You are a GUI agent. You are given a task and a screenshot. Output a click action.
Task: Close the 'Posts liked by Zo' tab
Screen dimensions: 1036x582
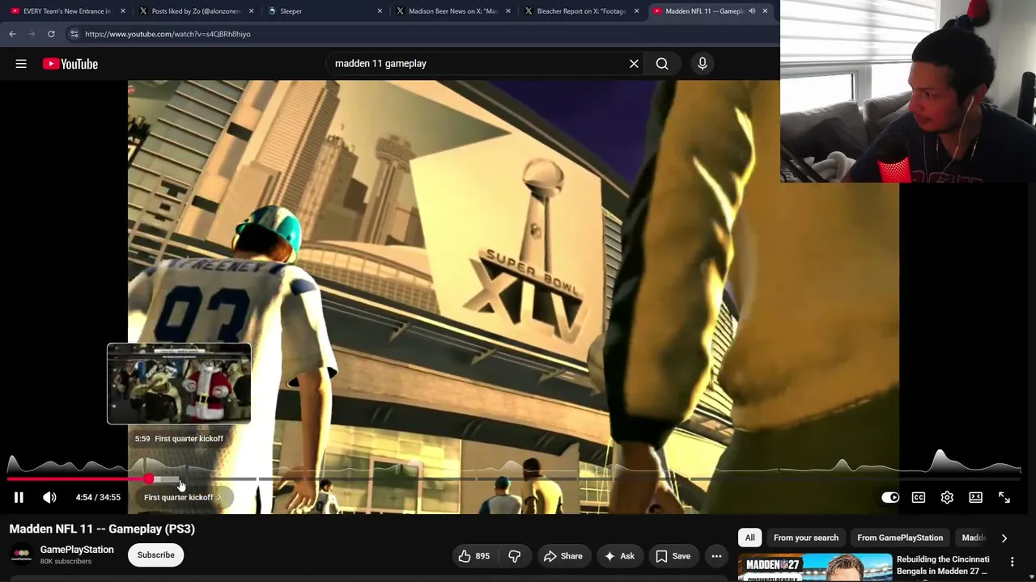click(252, 11)
